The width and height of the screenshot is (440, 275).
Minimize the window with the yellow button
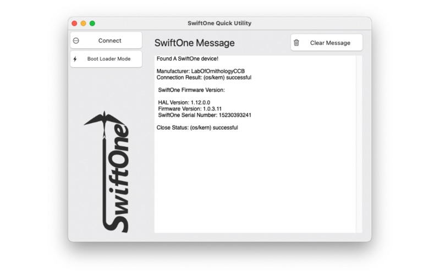pyautogui.click(x=84, y=23)
